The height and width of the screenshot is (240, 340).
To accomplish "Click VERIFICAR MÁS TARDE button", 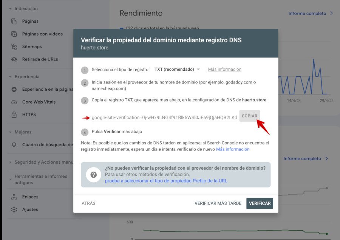I will point(218,203).
